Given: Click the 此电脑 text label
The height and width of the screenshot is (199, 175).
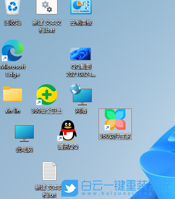Looking at the screenshot, I should tap(24, 149).
